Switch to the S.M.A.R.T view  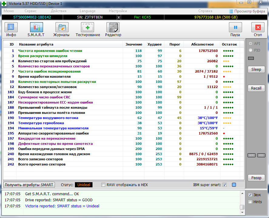(36, 29)
